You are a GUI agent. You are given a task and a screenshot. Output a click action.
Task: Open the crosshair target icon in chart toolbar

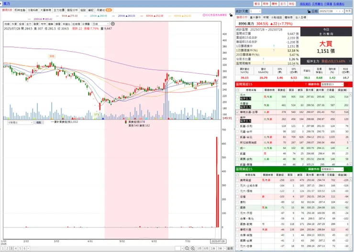(x=112, y=24)
